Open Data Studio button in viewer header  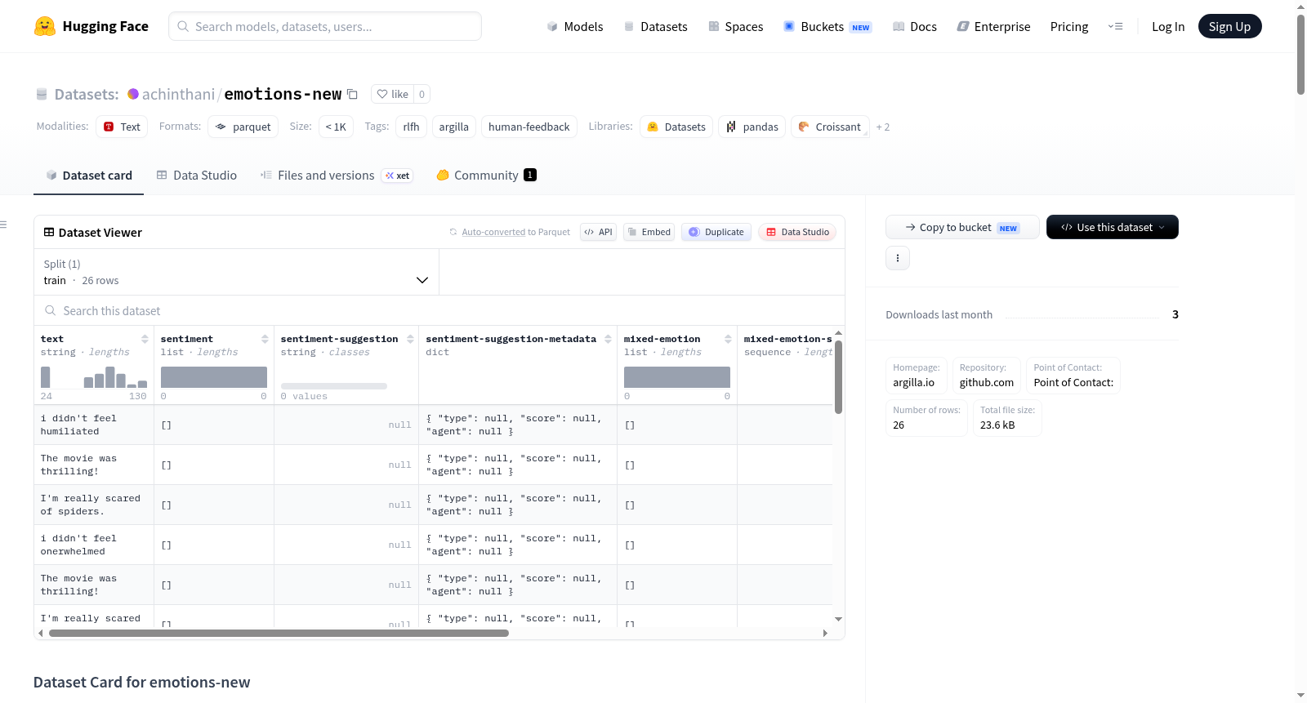(796, 232)
